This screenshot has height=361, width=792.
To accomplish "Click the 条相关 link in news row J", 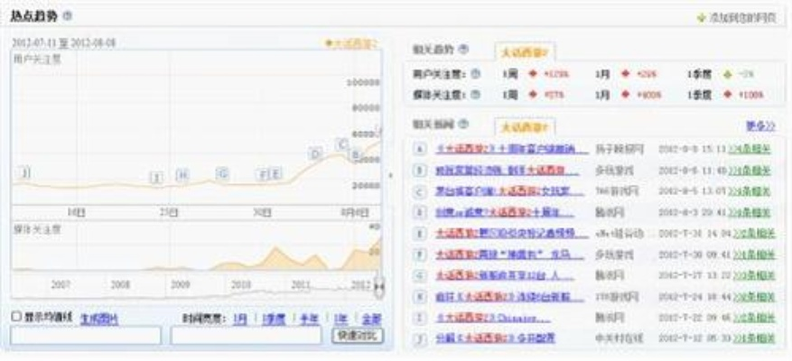I will pos(753,338).
